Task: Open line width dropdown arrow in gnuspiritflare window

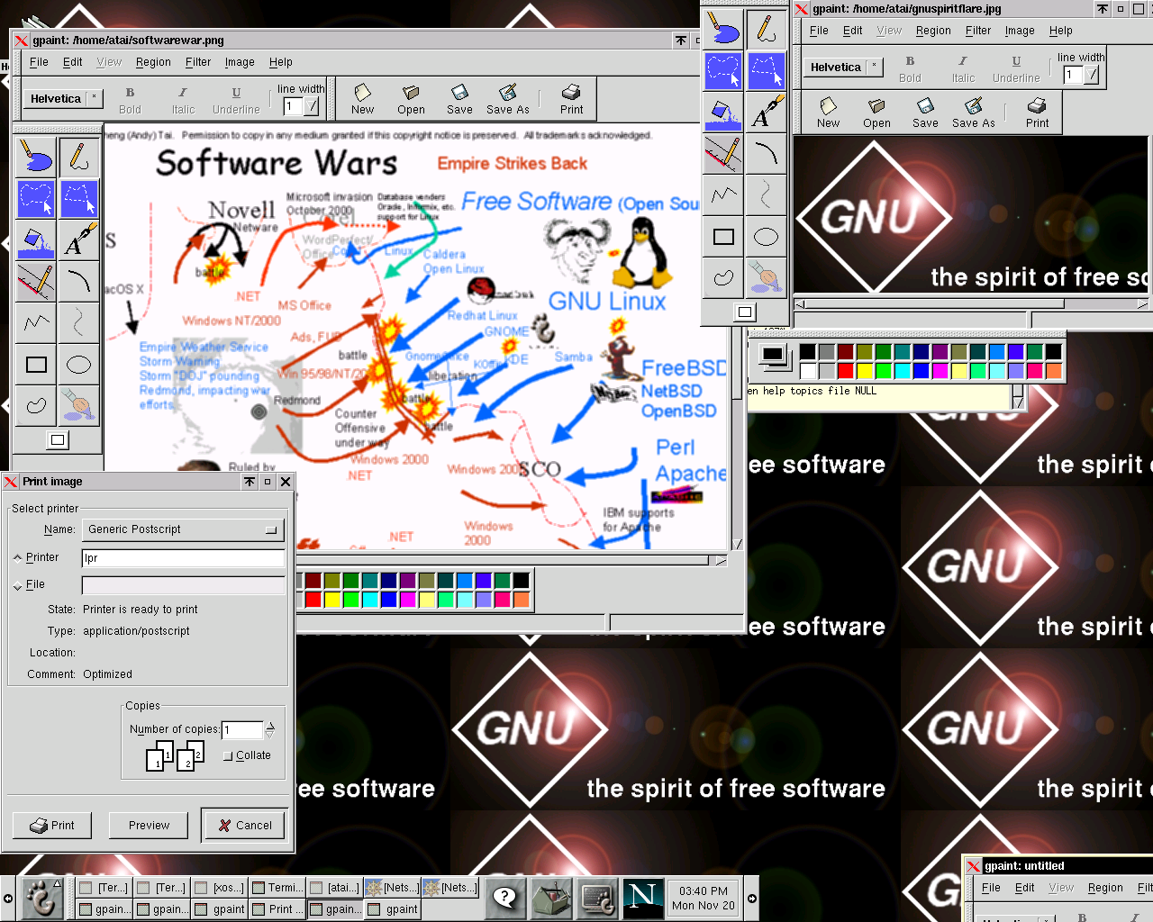Action: coord(1092,75)
